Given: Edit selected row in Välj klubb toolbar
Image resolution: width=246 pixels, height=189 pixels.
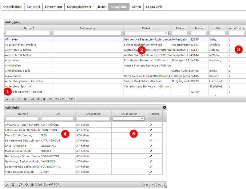Looking at the screenshot, I should (7, 185).
